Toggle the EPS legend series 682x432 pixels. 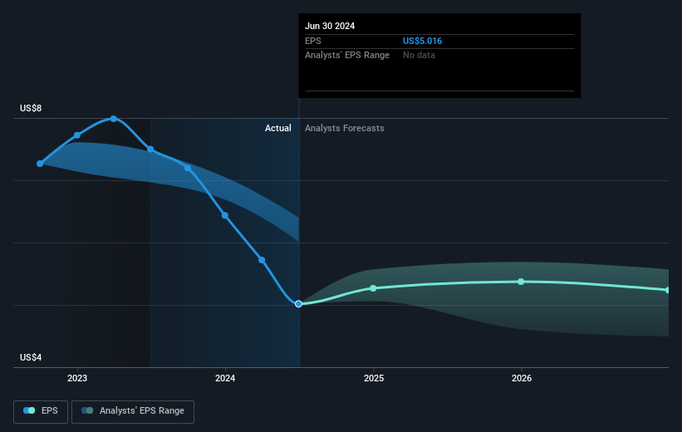[x=41, y=411]
